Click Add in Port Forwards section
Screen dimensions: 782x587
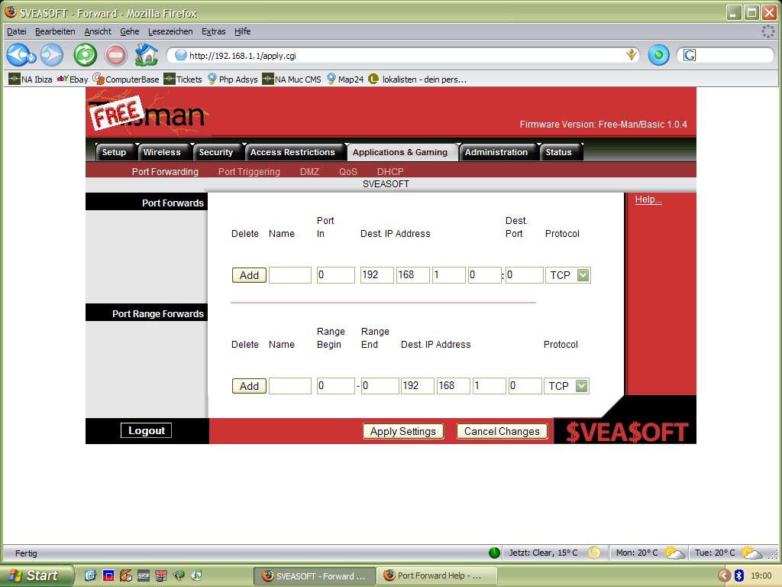click(x=250, y=275)
